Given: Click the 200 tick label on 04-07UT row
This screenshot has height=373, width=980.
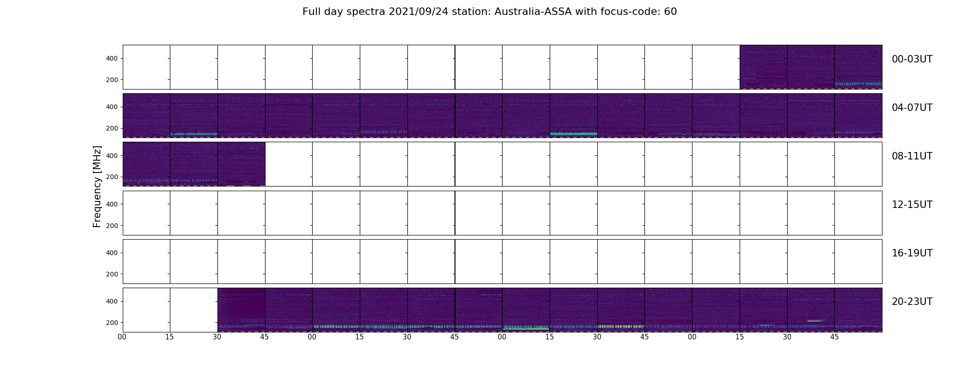Looking at the screenshot, I should click(112, 128).
